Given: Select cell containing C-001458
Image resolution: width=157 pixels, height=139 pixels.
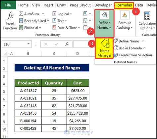Looking at the screenshot, I should [x=28, y=128].
